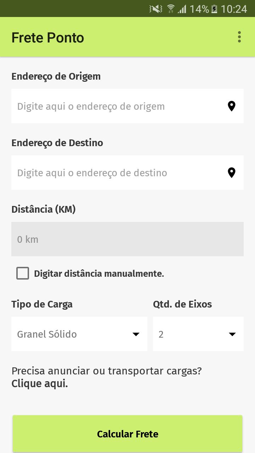255x453 pixels.
Task: Tap the Frete Ponto app title
Action: click(x=48, y=38)
